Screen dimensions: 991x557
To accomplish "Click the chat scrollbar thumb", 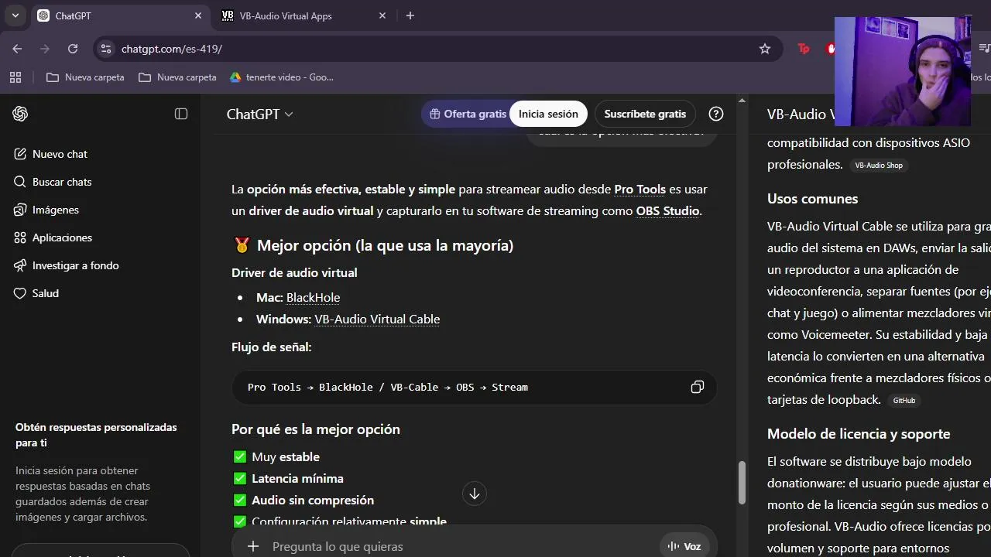I will point(741,483).
